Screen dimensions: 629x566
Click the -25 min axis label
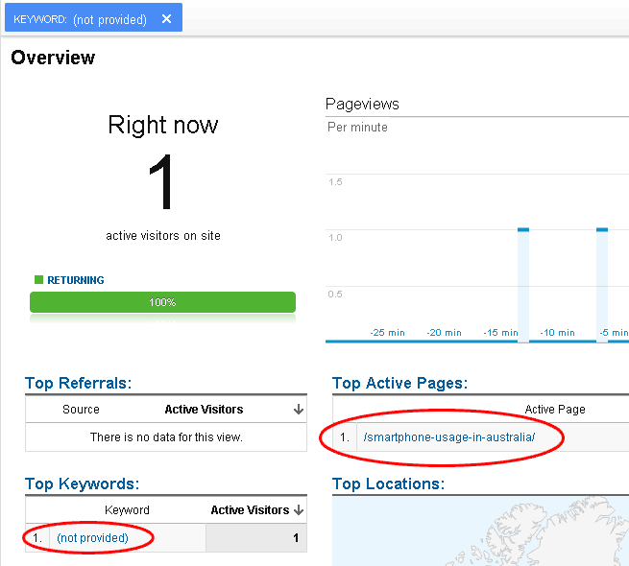tap(387, 333)
